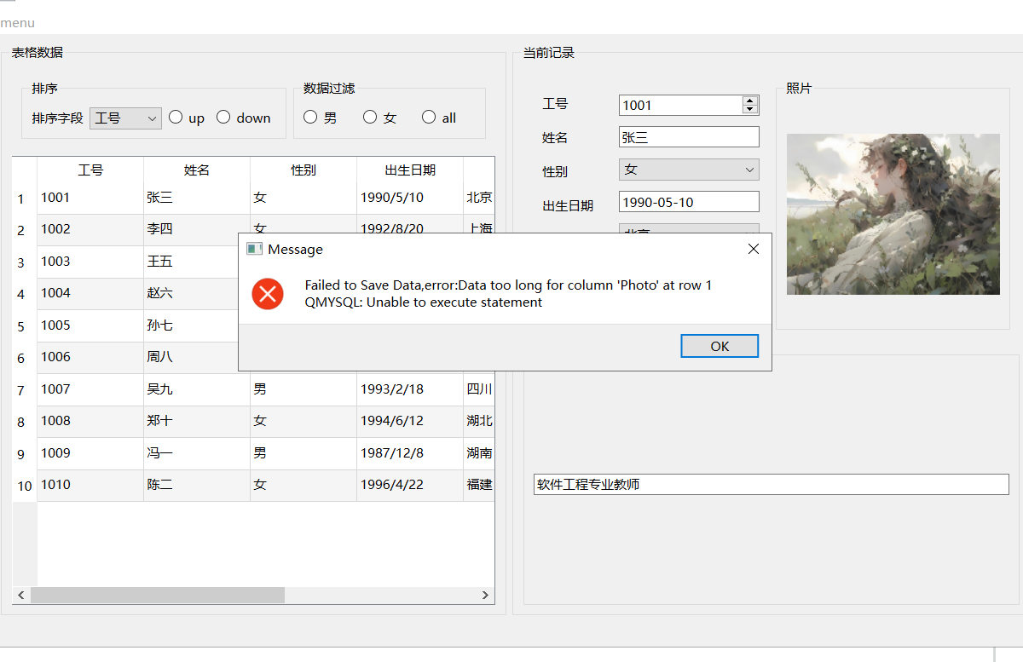
Task: Click the date cell 1992/8/20
Action: click(410, 223)
